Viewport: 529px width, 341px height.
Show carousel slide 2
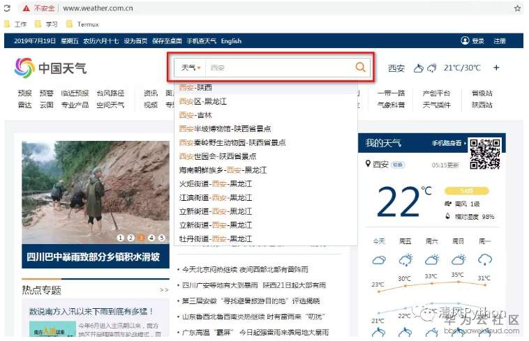[x=131, y=238]
